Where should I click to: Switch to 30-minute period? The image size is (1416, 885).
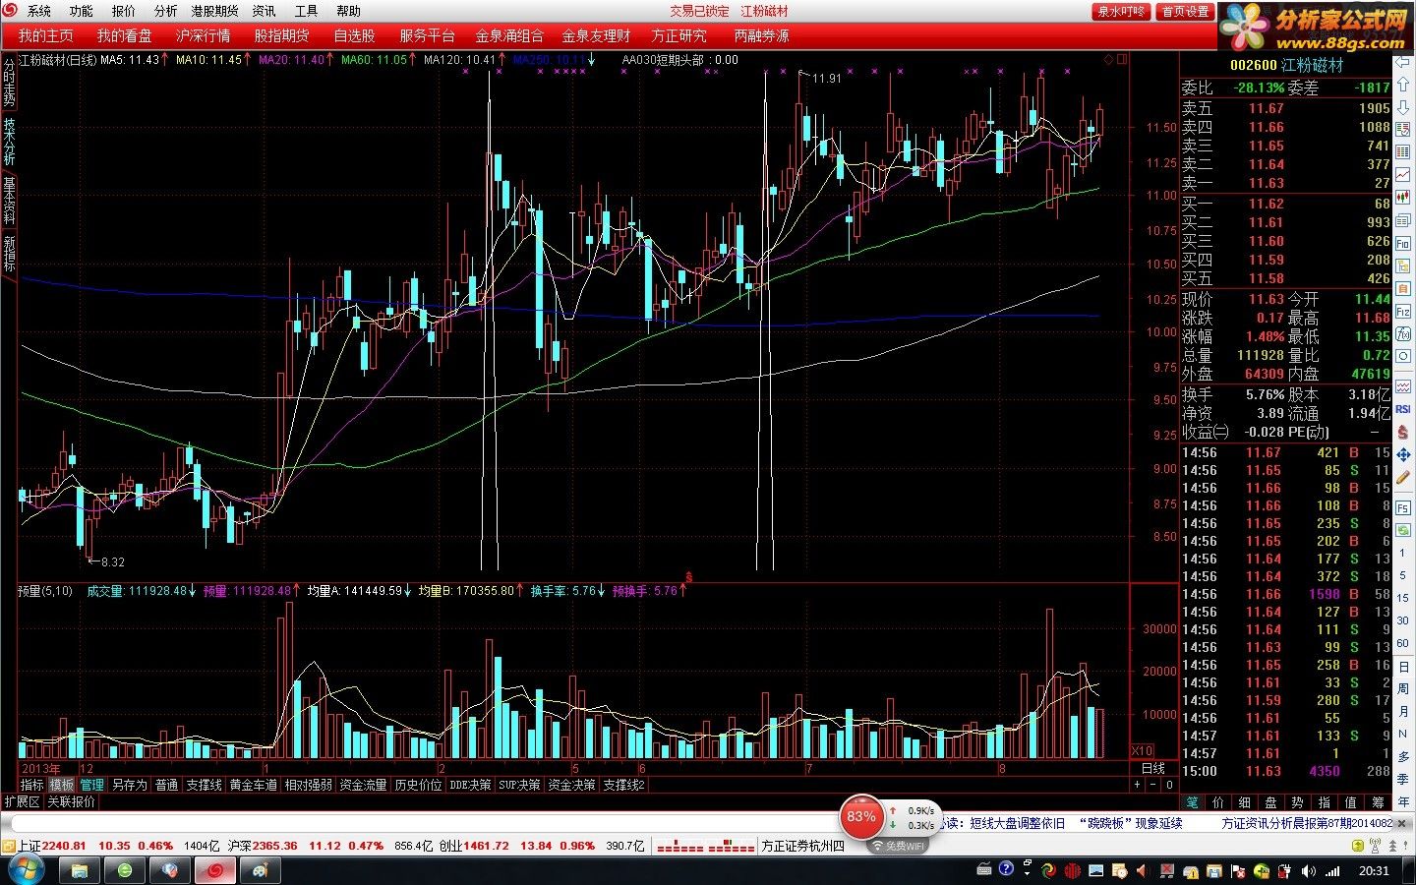coord(1403,620)
